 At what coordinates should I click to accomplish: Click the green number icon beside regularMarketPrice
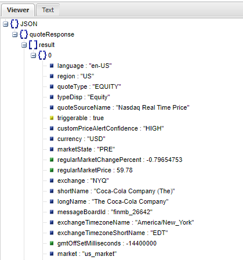point(52,170)
